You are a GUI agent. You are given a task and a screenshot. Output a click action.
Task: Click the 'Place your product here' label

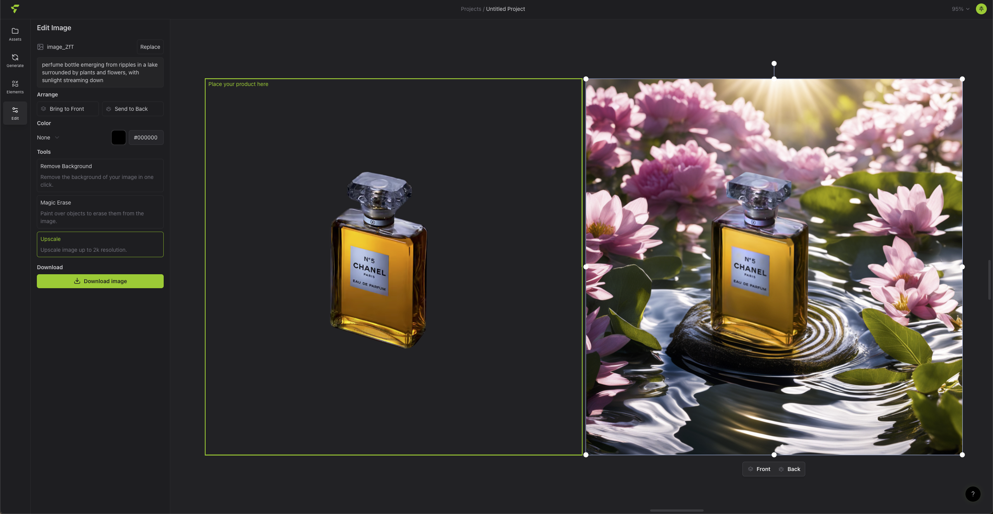pyautogui.click(x=238, y=84)
